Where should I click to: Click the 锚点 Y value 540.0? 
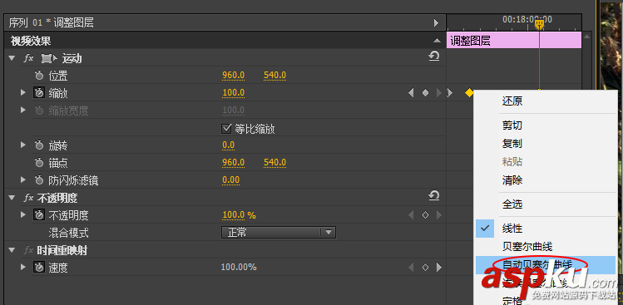275,163
